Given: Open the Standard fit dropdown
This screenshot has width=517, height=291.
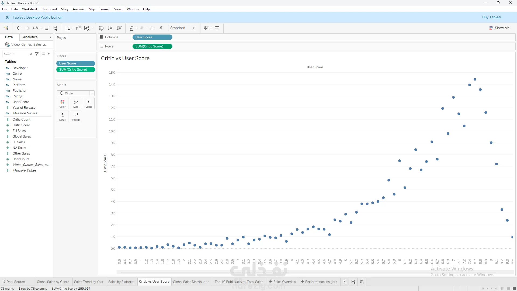Looking at the screenshot, I should (182, 28).
